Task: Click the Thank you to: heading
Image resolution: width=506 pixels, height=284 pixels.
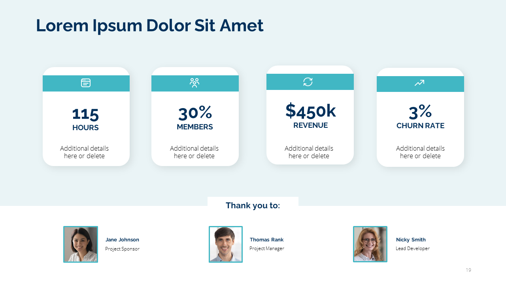Action: coord(253,206)
